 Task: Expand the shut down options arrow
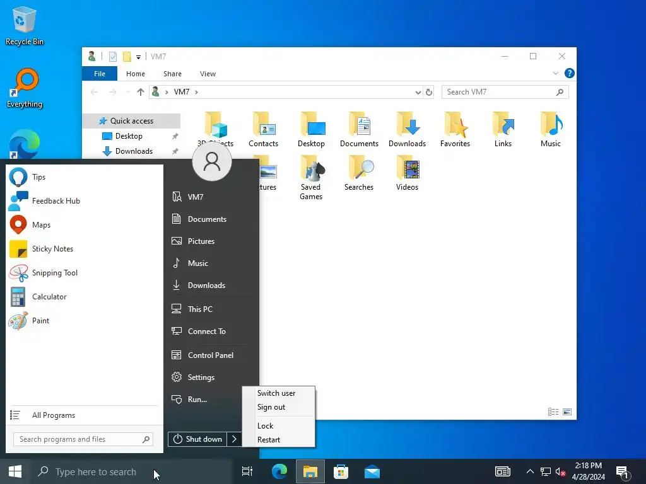tap(234, 439)
